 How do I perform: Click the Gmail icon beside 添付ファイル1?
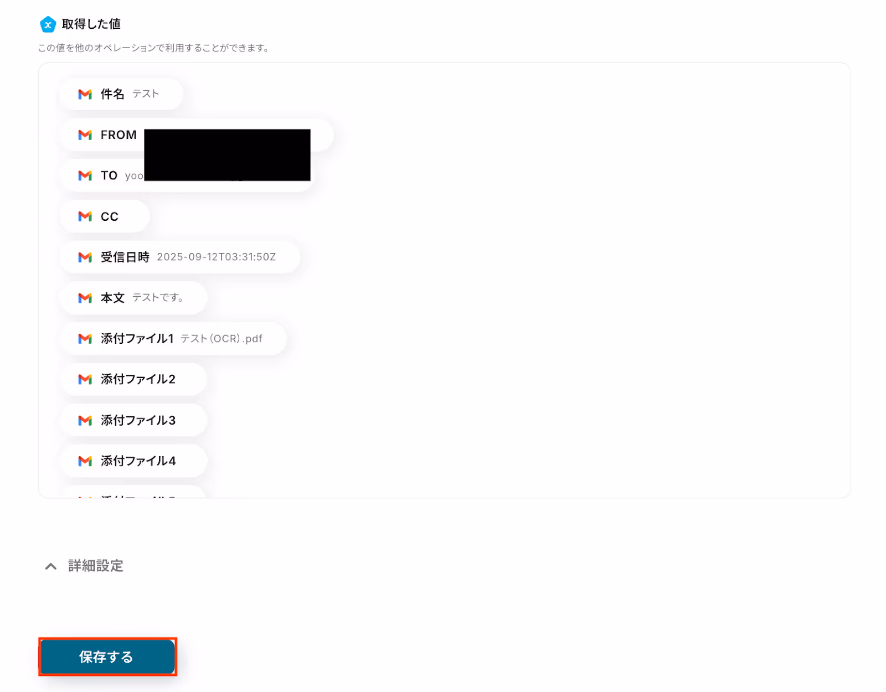(x=85, y=339)
